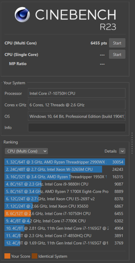Click the Identical System legend swatch
The height and width of the screenshot is (263, 135).
tap(34, 256)
